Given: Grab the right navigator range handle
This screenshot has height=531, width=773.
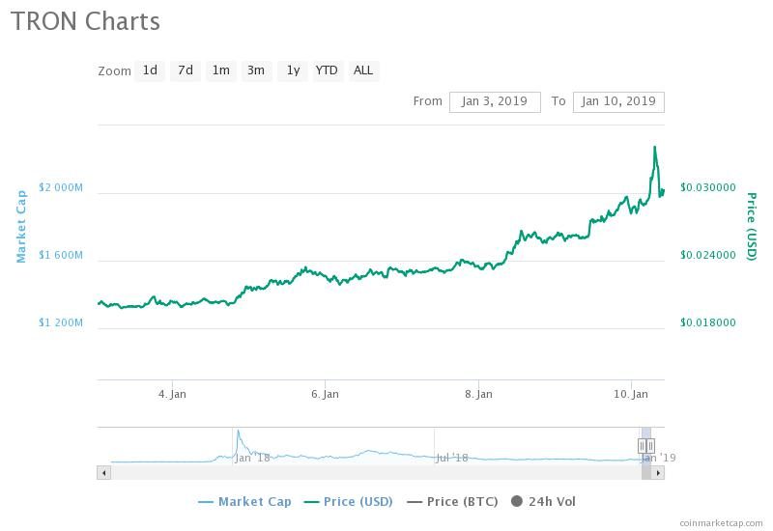Looking at the screenshot, I should click(650, 446).
